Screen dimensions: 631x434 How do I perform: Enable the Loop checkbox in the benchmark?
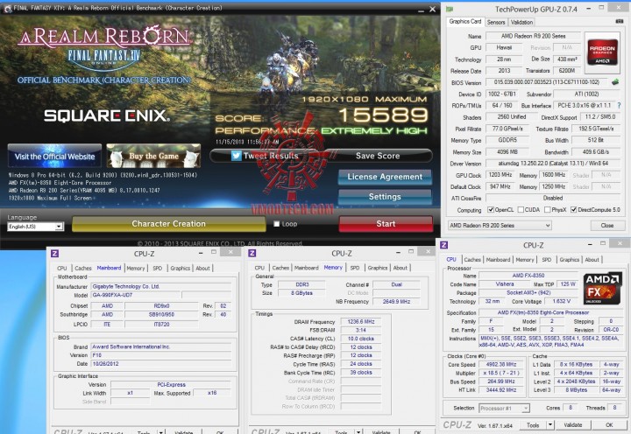(x=276, y=224)
